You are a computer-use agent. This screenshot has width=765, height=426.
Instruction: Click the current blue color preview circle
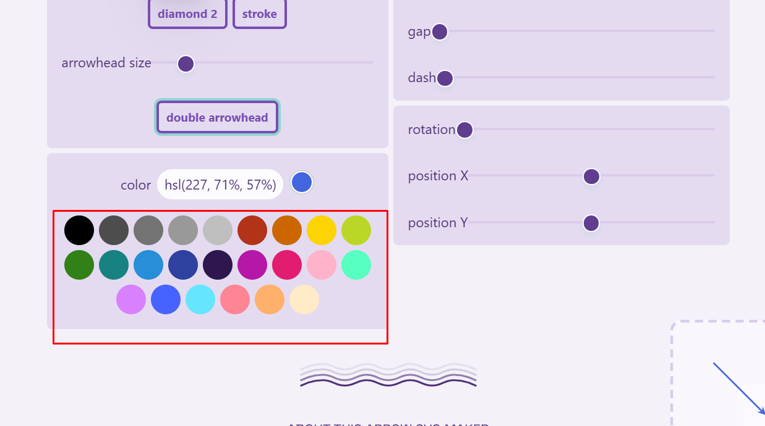pyautogui.click(x=302, y=182)
